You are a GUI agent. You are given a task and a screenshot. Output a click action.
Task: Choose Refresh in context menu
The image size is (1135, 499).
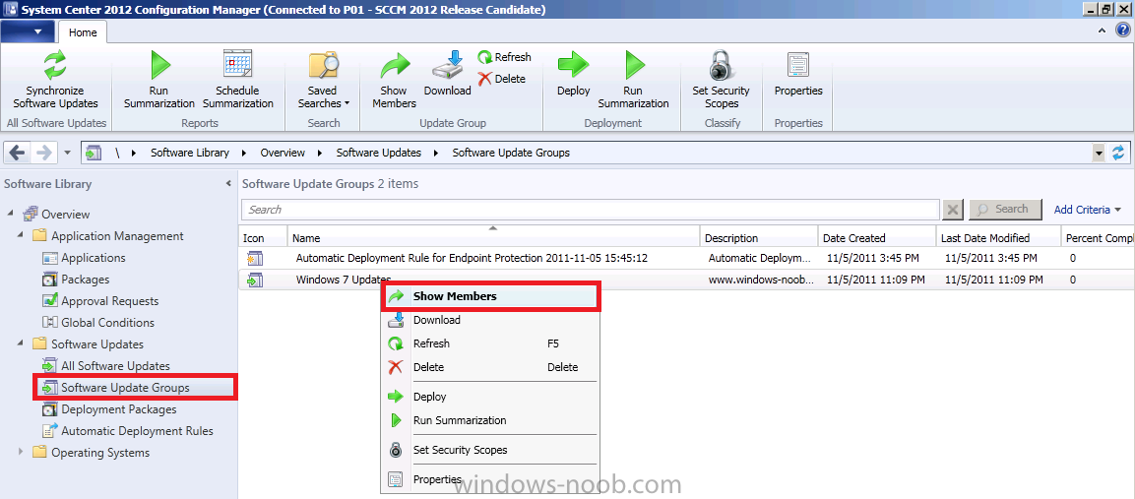click(490, 343)
